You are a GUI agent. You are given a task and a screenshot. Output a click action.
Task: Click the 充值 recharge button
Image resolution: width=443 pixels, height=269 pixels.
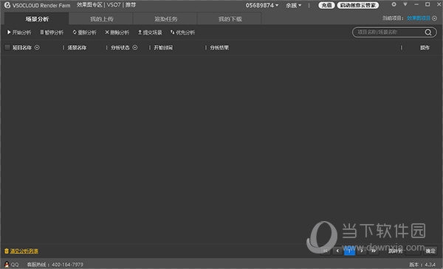pyautogui.click(x=326, y=5)
